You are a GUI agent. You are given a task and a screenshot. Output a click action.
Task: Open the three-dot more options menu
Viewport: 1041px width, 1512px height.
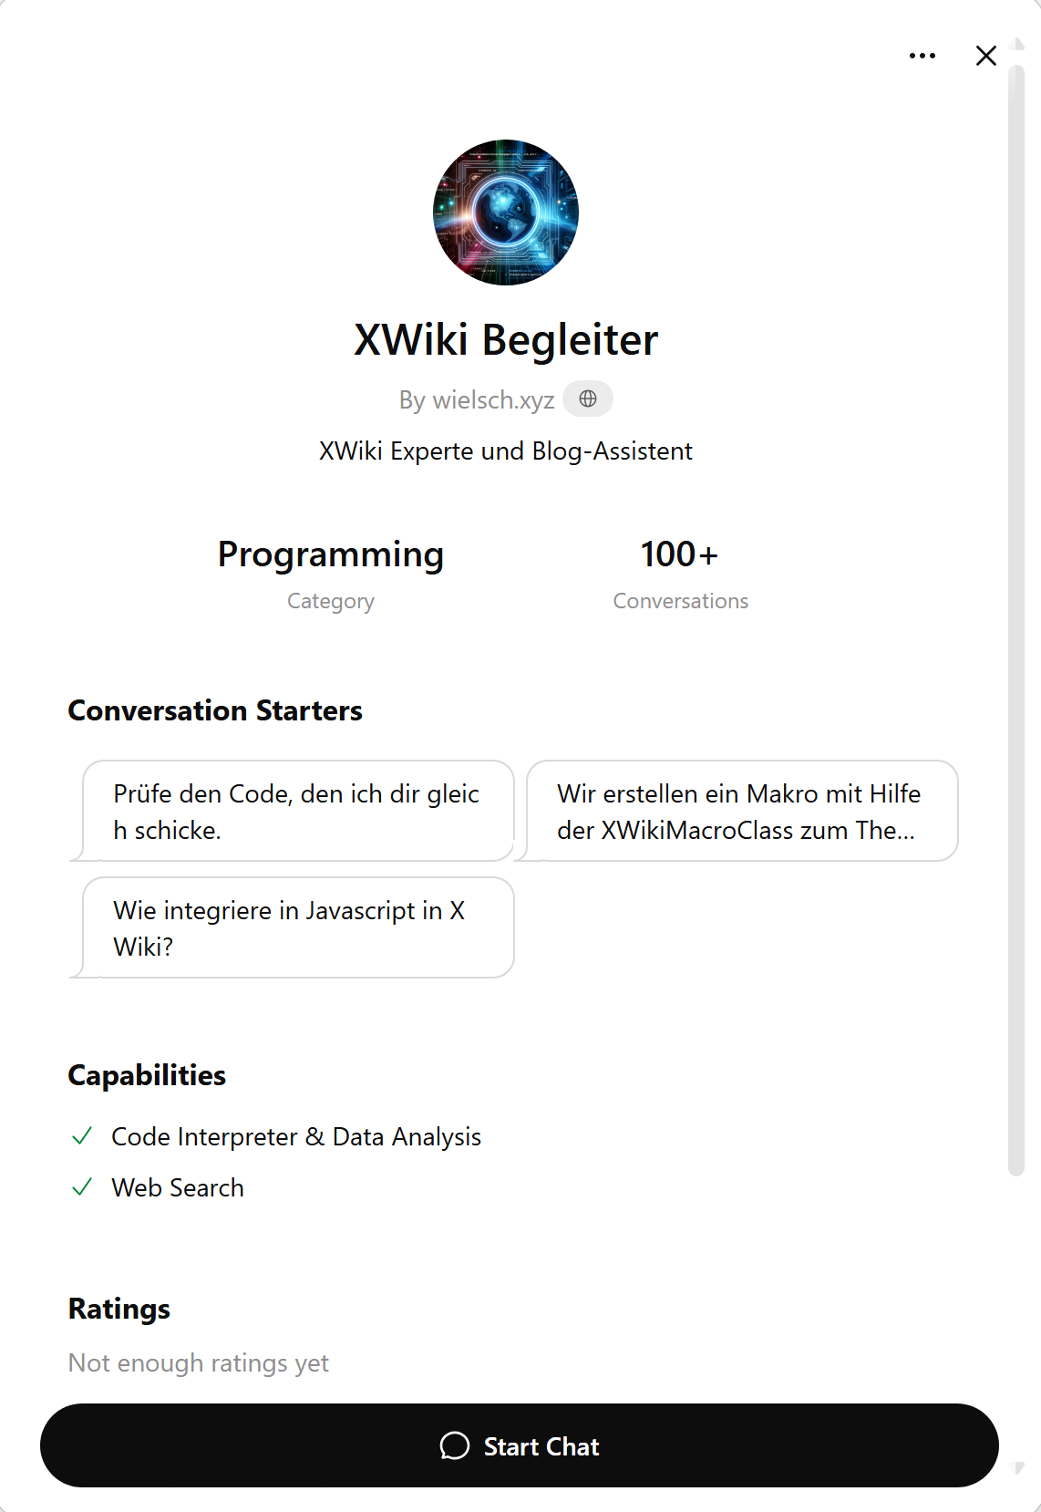tap(922, 56)
